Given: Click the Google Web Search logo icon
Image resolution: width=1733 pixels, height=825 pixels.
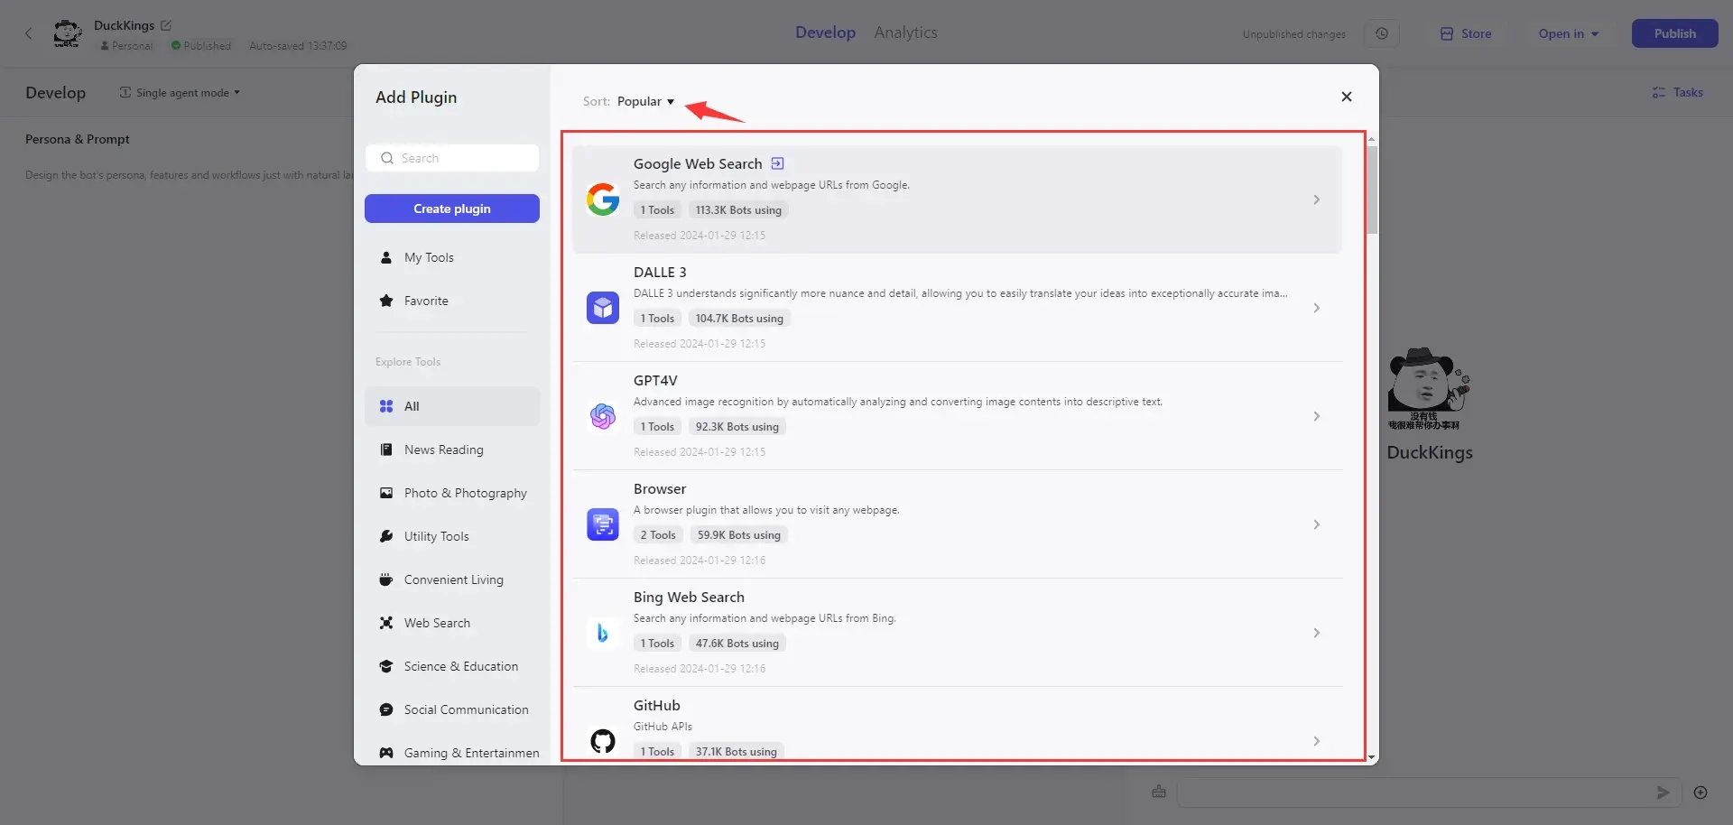Looking at the screenshot, I should point(603,199).
